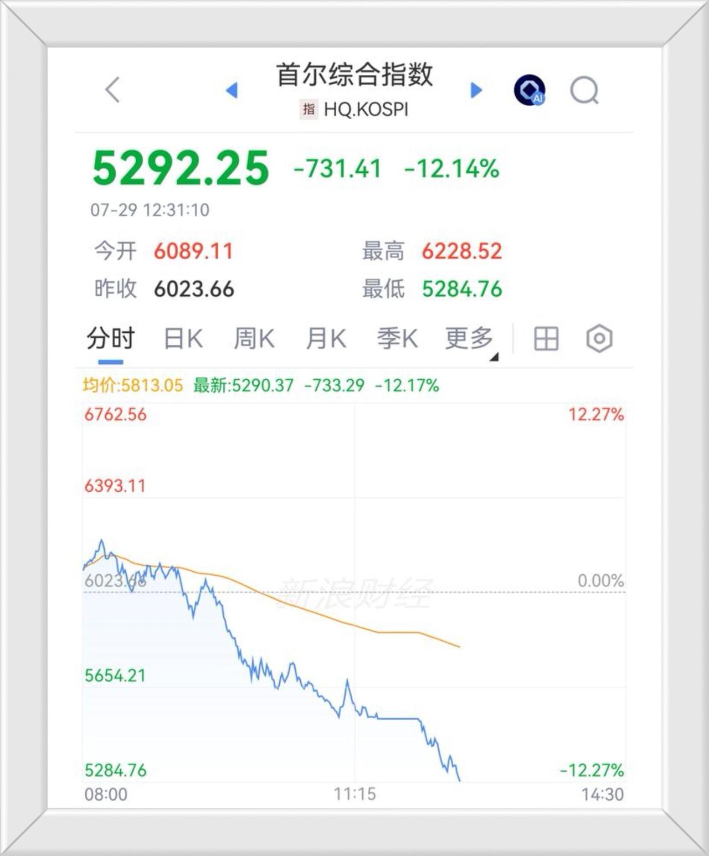Image resolution: width=709 pixels, height=856 pixels.
Task: Go to previous index with left triangle
Action: 232,90
